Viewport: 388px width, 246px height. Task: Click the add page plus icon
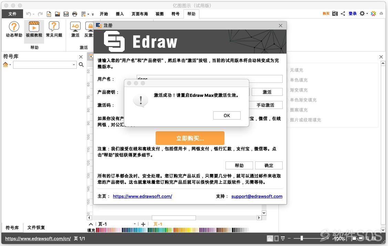click(143, 224)
